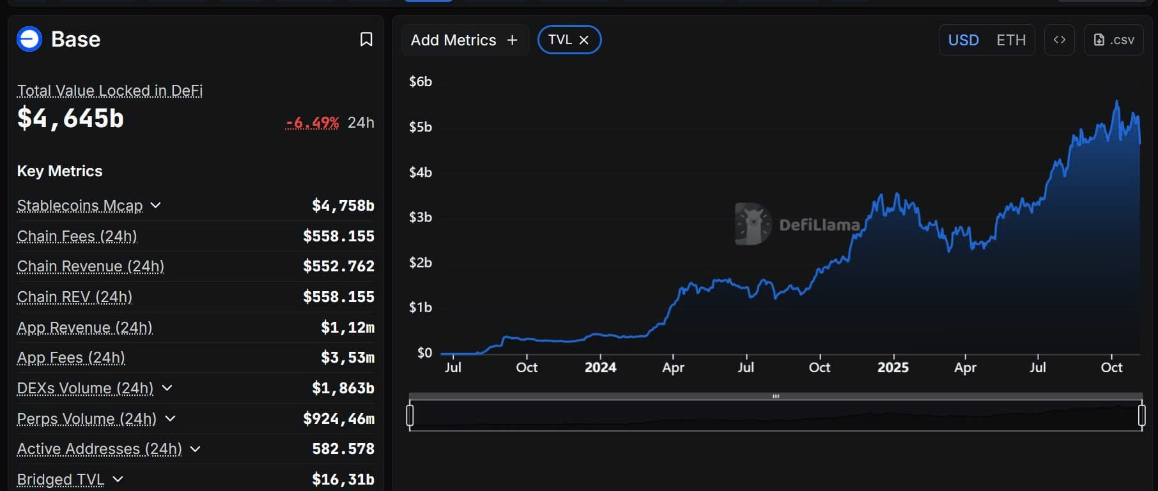
Task: Click the App Fees (24h) label
Action: click(71, 358)
